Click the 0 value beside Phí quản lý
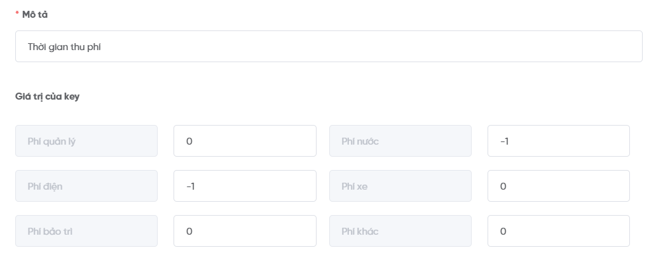 tap(189, 141)
